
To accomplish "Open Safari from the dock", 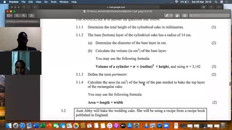I will pyautogui.click(x=22, y=126).
